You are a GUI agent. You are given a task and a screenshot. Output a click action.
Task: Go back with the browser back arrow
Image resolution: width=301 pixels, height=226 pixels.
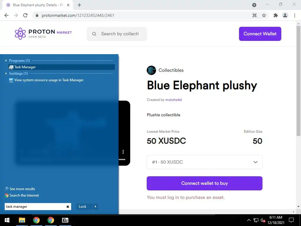[x=6, y=15]
